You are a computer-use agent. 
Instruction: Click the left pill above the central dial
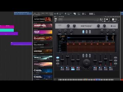click(x=83, y=55)
